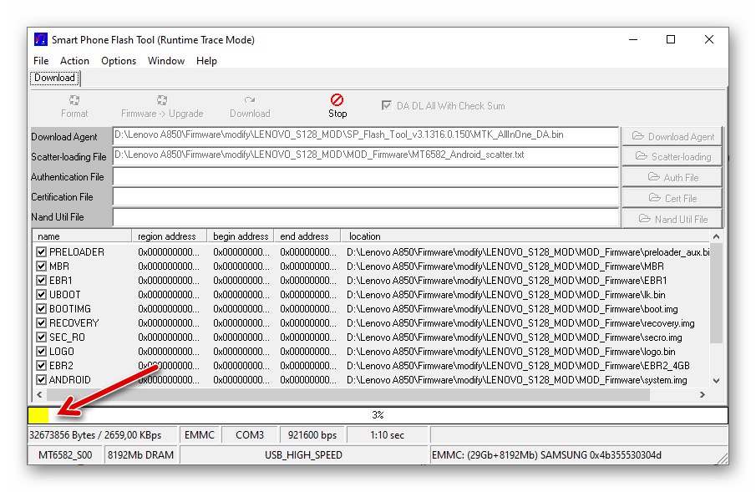This screenshot has width=756, height=492.
Task: Click the Format toolbar icon
Action: point(74,100)
